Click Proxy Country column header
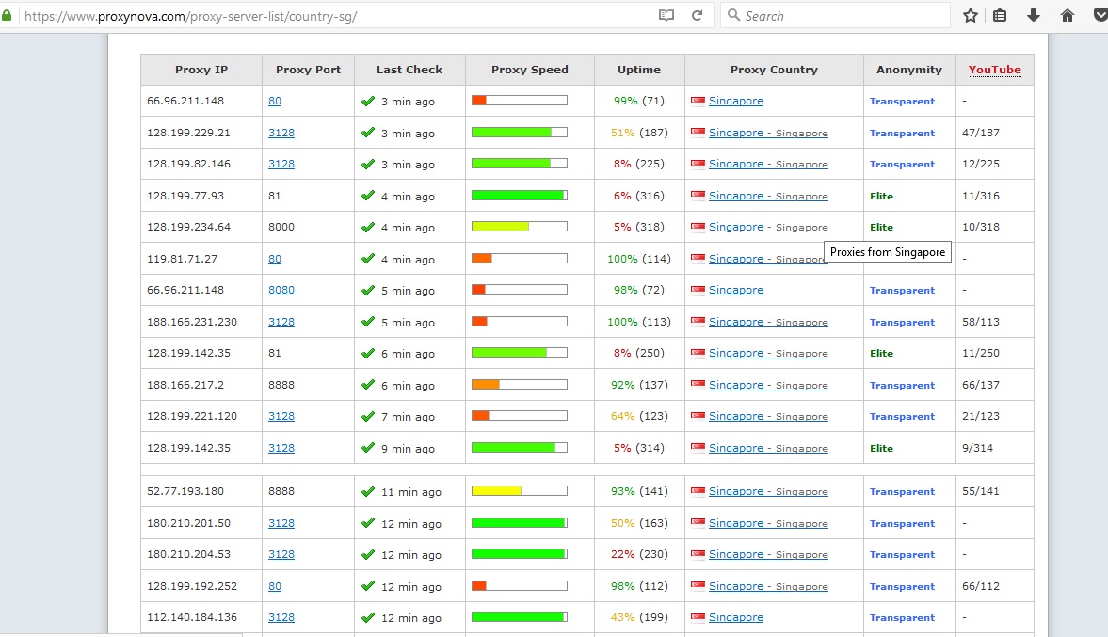This screenshot has height=637, width=1108. [x=774, y=70]
